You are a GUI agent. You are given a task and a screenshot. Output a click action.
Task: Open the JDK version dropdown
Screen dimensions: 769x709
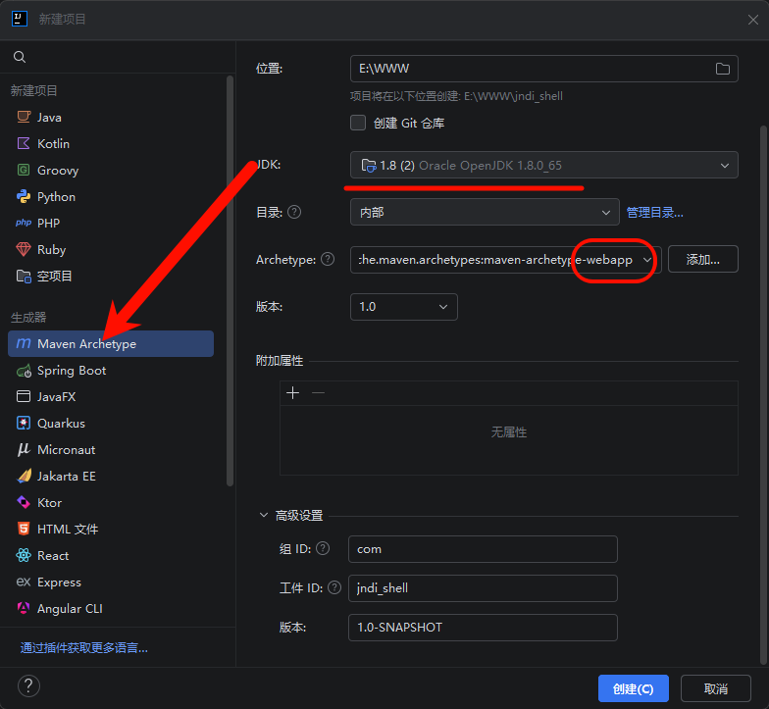(x=543, y=165)
